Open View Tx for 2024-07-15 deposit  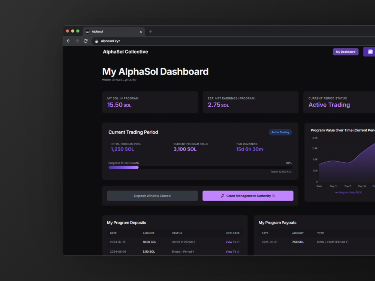tap(232, 242)
